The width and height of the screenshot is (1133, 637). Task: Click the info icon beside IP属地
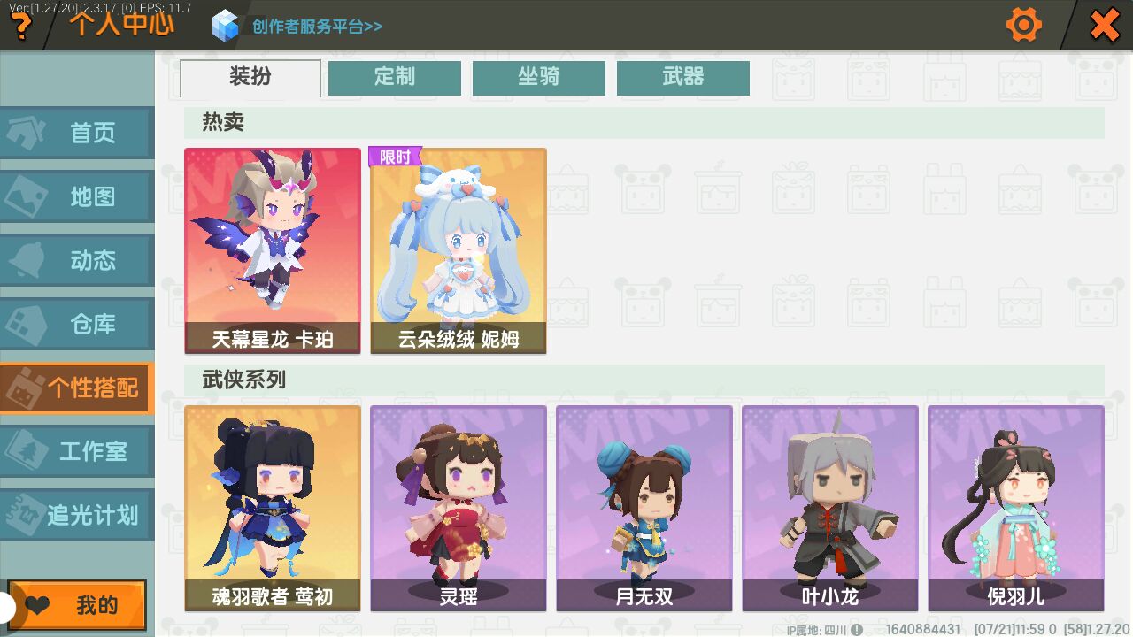[857, 630]
